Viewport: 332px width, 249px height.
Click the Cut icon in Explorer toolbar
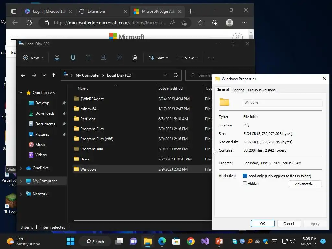point(57,58)
